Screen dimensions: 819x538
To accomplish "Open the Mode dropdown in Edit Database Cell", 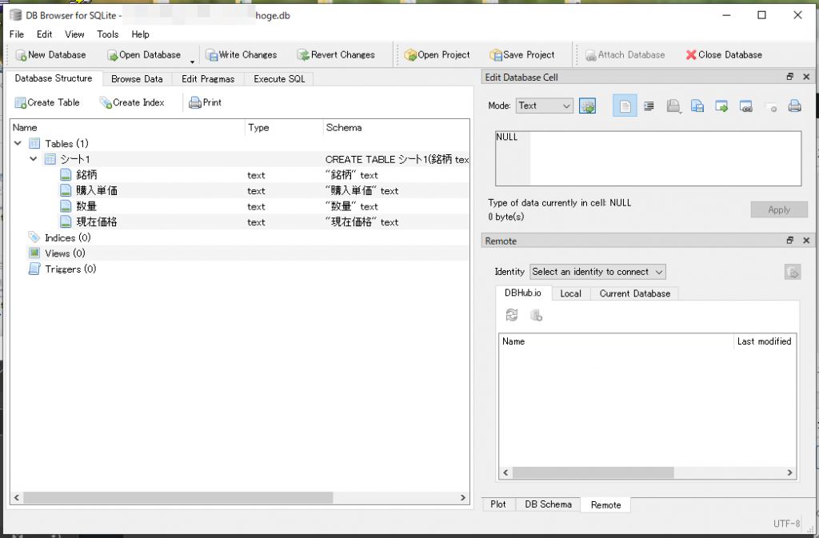I will tap(544, 105).
